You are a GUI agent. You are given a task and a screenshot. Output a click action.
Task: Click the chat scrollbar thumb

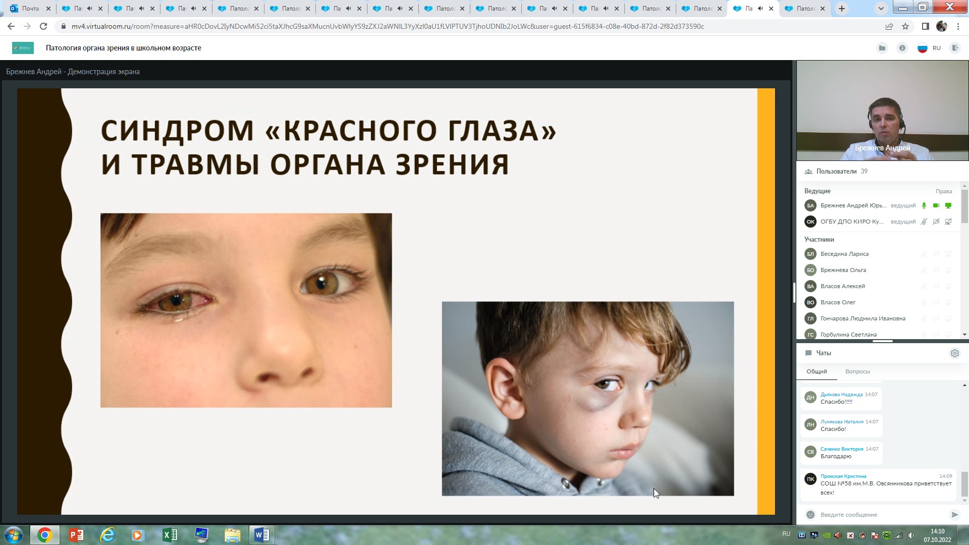pos(964,484)
